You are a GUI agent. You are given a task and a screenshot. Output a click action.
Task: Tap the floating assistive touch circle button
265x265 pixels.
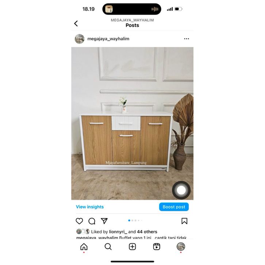[181, 190]
